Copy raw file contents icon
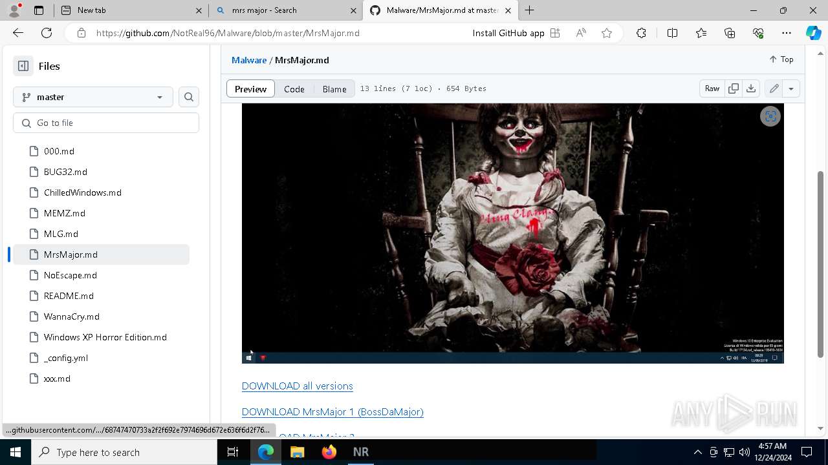 [734, 88]
